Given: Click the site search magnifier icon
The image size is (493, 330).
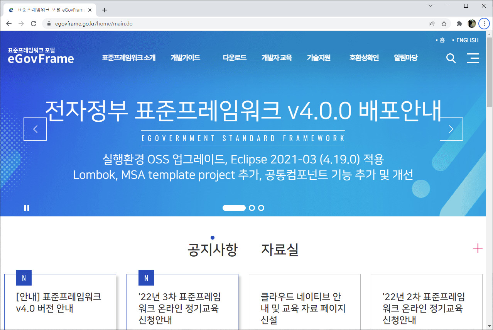Looking at the screenshot, I should (x=451, y=58).
